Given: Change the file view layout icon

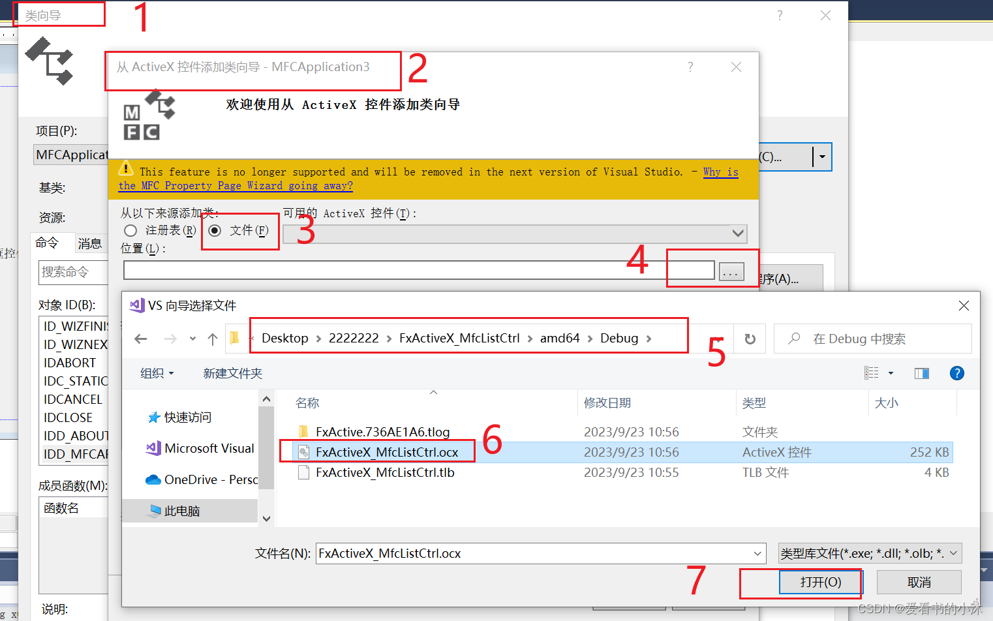Looking at the screenshot, I should pyautogui.click(x=871, y=373).
